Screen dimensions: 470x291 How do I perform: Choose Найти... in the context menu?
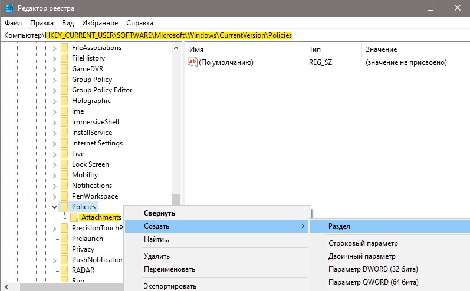tap(216, 239)
